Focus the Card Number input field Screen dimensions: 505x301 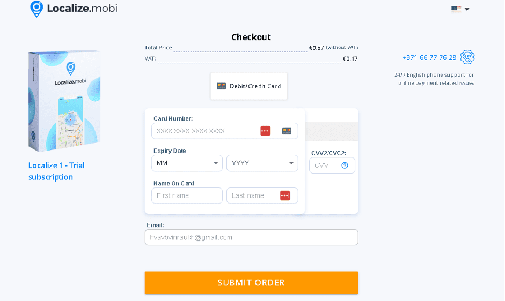(224, 131)
